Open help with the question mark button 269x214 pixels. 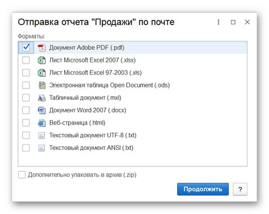pos(240,189)
